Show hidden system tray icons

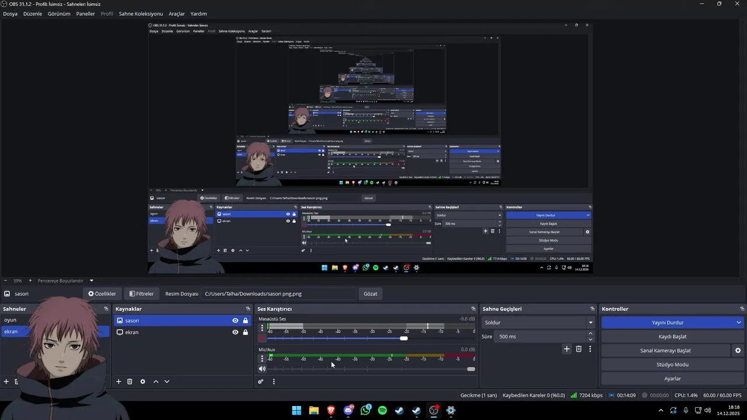[x=661, y=411]
